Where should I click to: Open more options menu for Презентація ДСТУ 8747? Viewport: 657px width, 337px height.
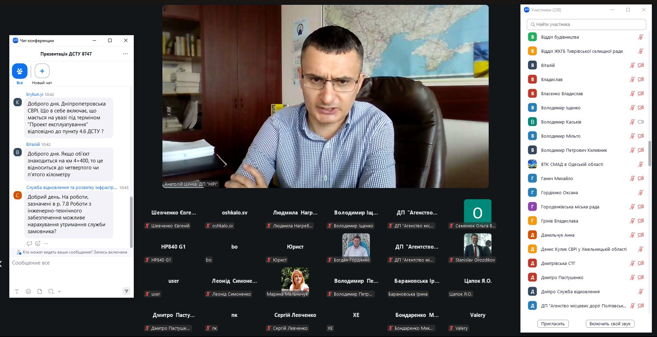pos(125,54)
